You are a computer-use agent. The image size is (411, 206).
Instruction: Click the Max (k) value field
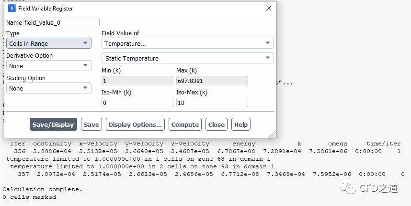point(212,81)
